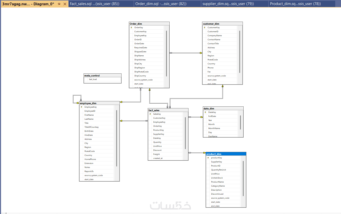Select the created_at column in fact_sales
Viewport: 341px width, 214px height.
pyautogui.click(x=165, y=158)
